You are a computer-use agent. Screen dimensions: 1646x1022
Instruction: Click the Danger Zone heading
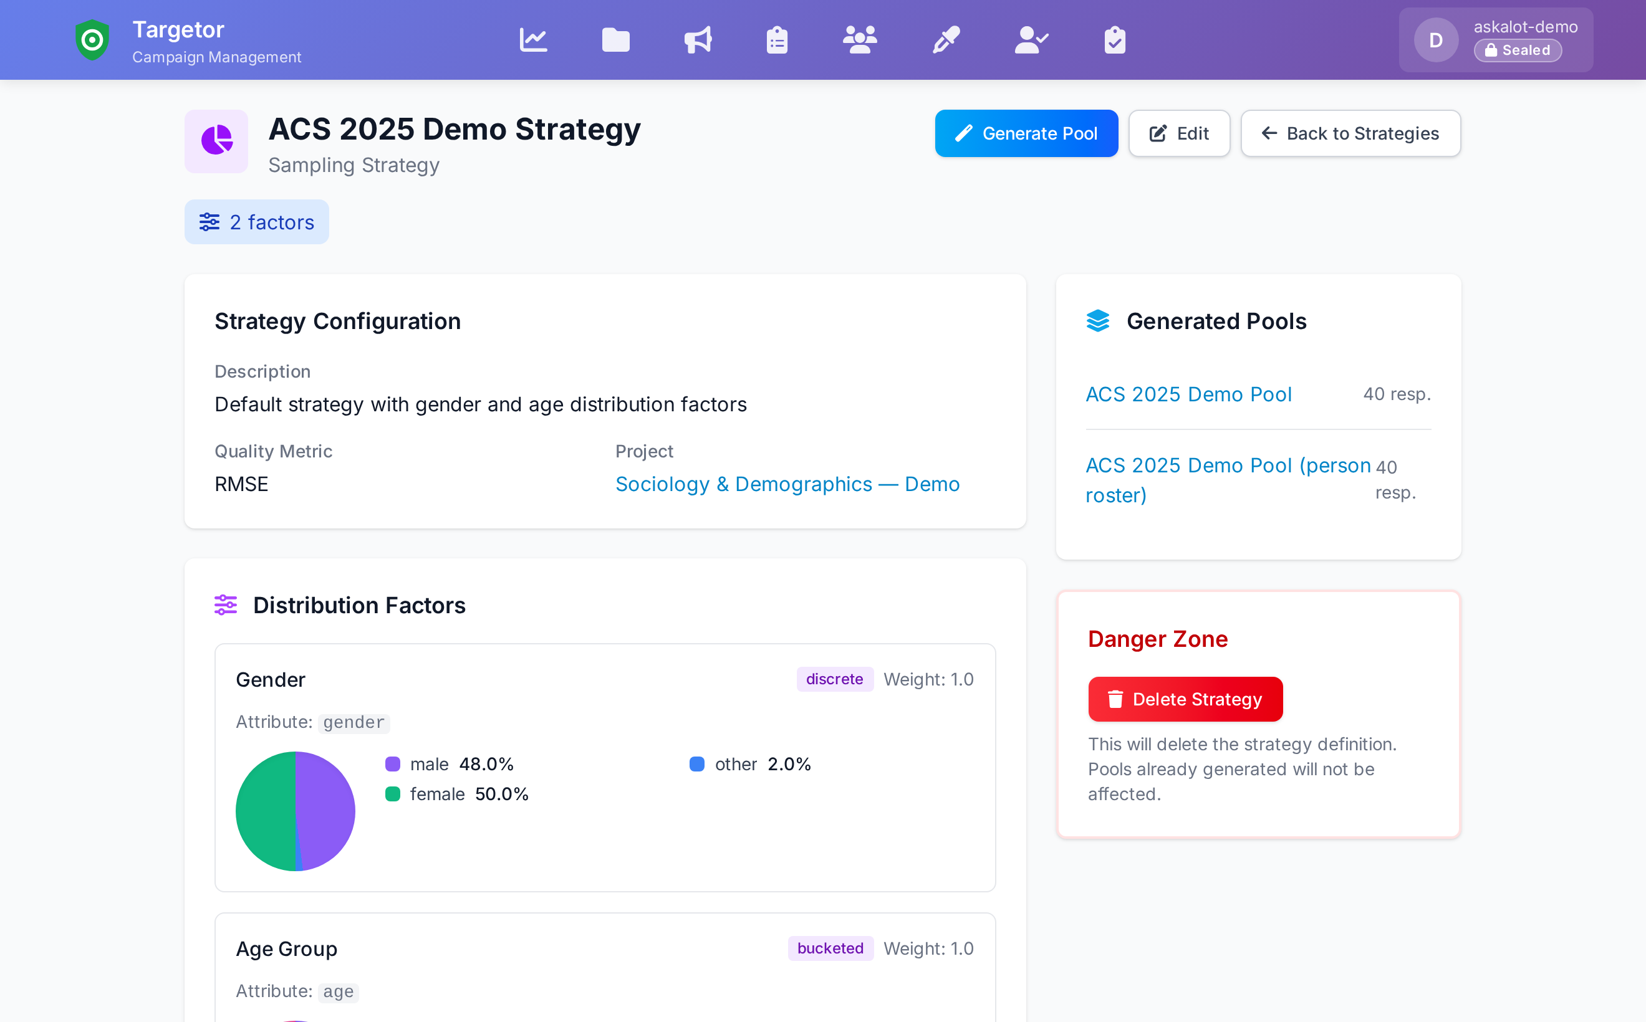(x=1157, y=639)
